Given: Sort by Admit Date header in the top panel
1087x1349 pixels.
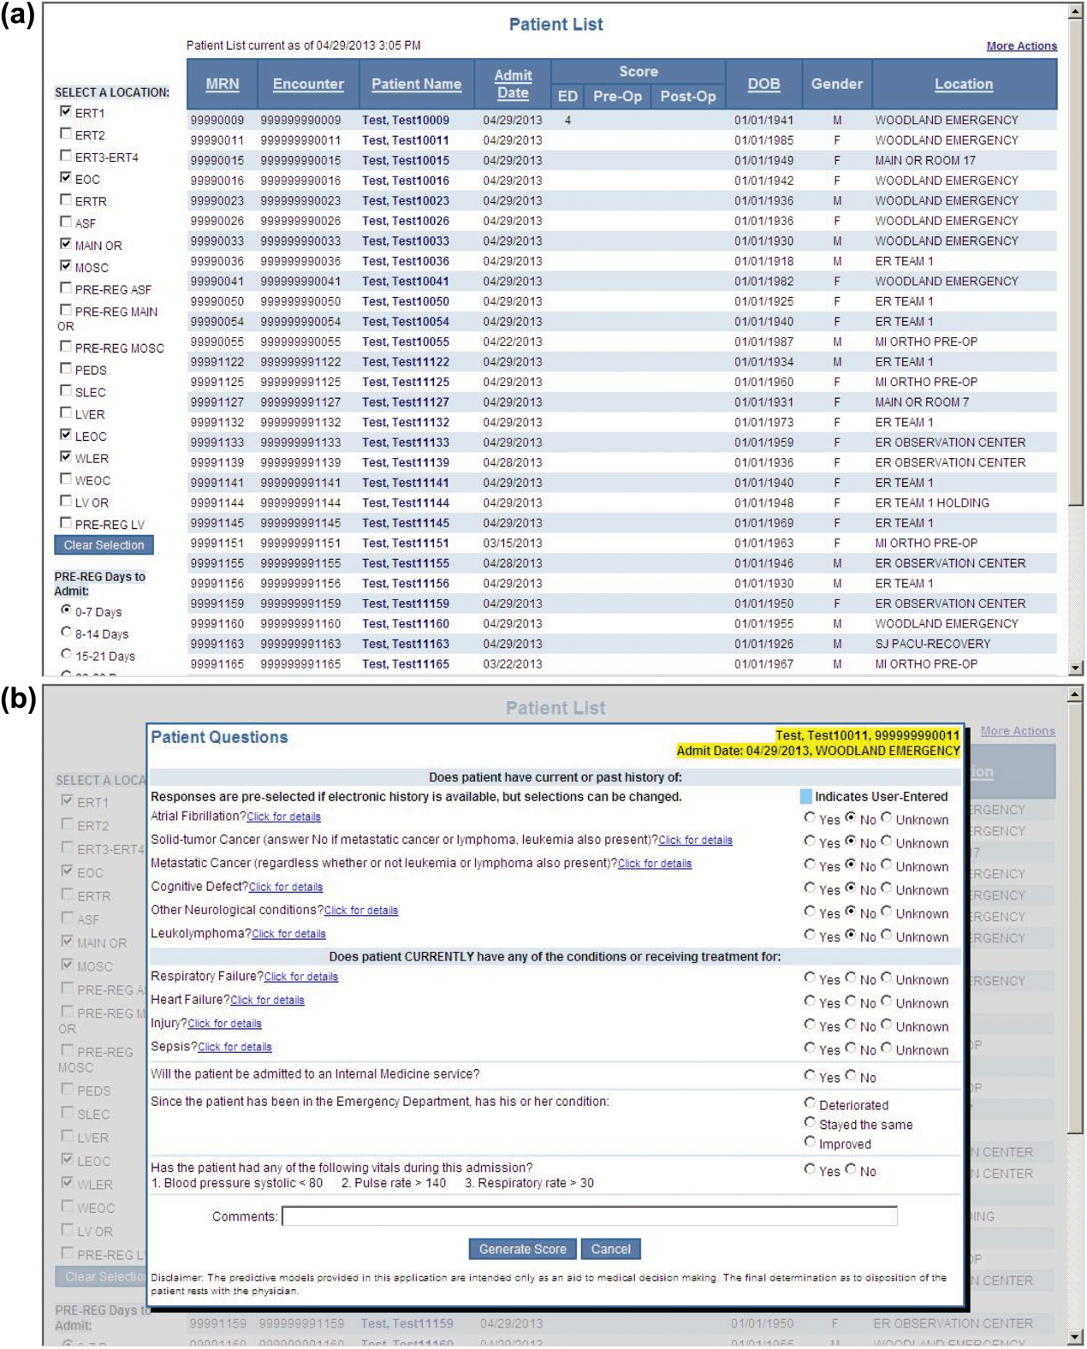Looking at the screenshot, I should pos(513,84).
